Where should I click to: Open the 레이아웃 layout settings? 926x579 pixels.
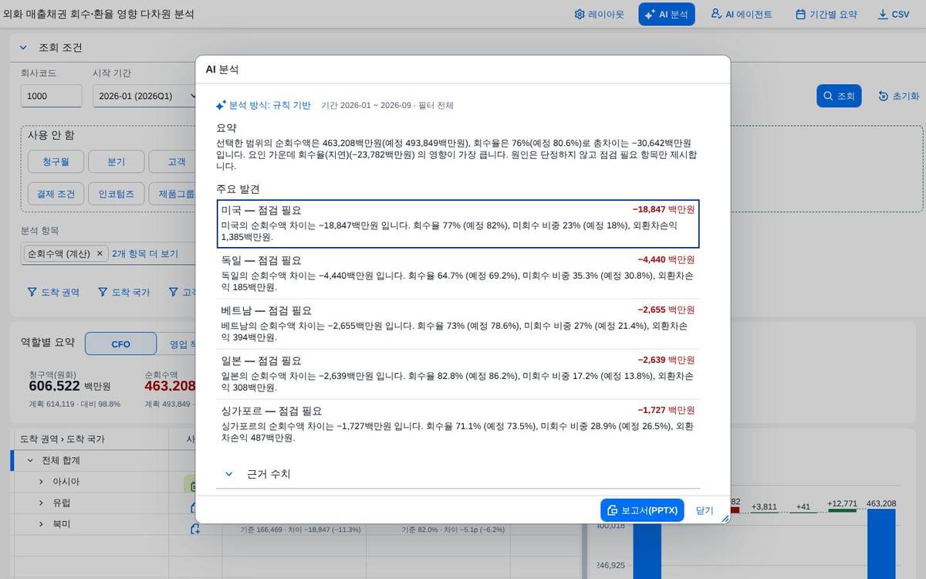600,14
